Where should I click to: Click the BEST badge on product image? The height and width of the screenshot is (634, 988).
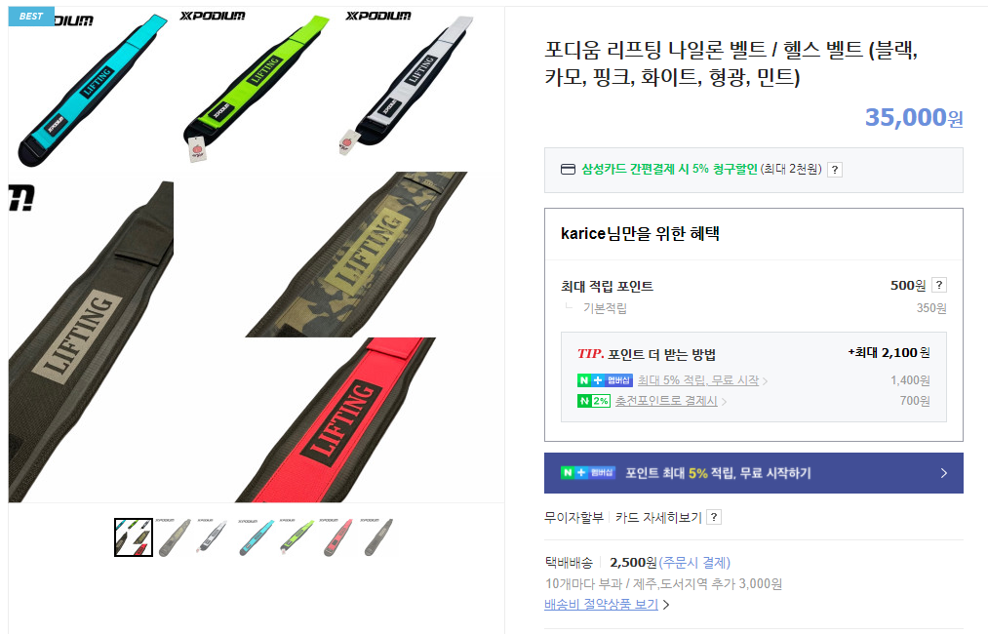[x=31, y=17]
